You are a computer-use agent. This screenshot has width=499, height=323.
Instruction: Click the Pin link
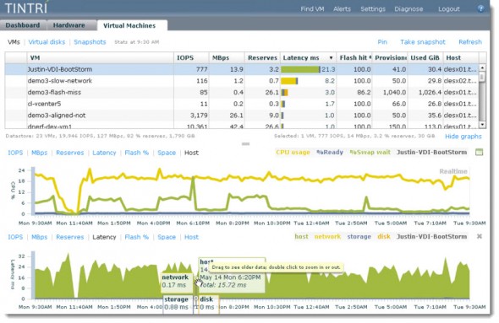coord(382,42)
